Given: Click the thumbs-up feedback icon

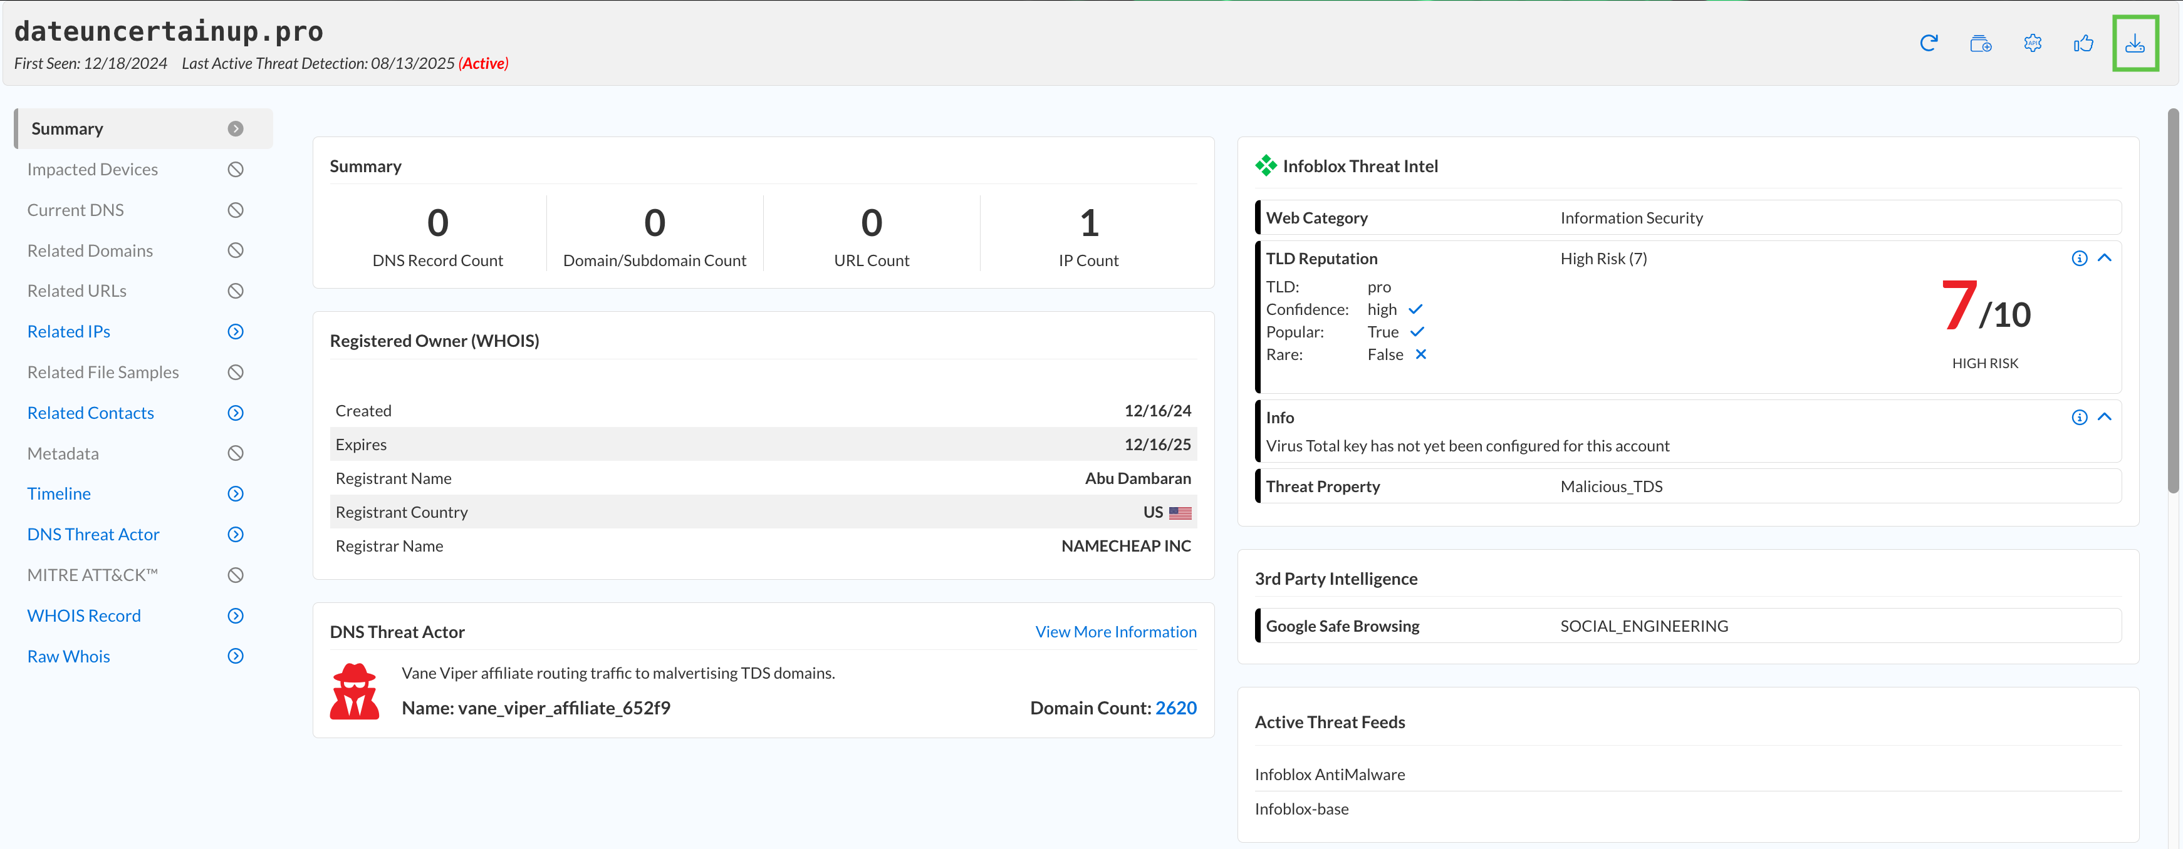Looking at the screenshot, I should [x=2083, y=43].
